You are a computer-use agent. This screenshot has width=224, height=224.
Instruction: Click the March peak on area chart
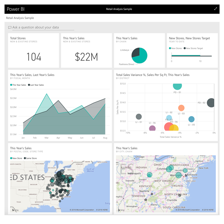[46, 94]
